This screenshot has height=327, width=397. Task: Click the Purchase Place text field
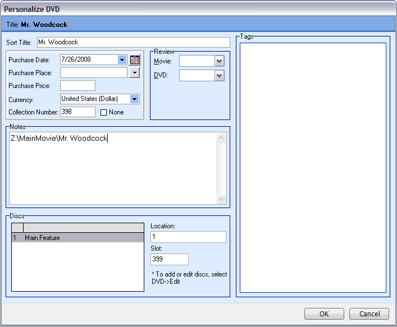click(x=94, y=72)
